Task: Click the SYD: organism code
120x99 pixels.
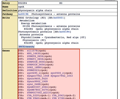Action: (21, 79)
